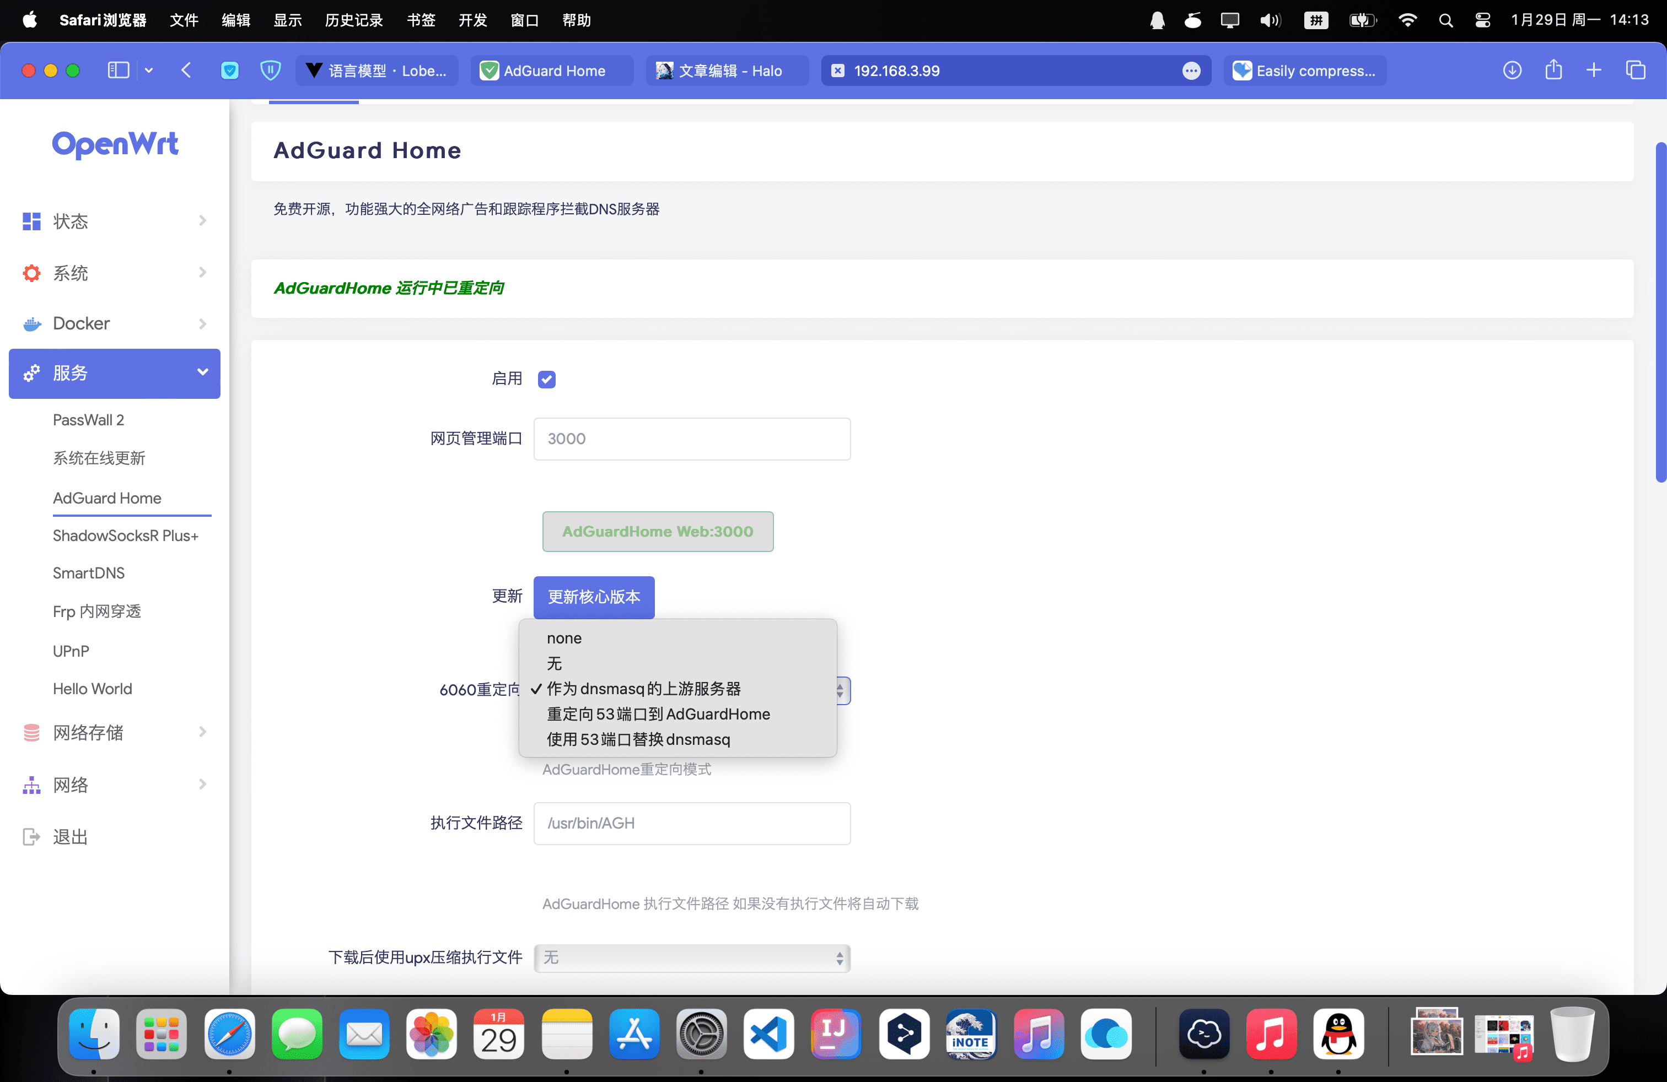The height and width of the screenshot is (1082, 1667).
Task: Click the OpenWrt logo
Action: (x=116, y=144)
